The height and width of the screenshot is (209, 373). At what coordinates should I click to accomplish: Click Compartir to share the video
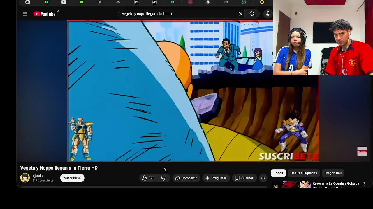pos(186,178)
